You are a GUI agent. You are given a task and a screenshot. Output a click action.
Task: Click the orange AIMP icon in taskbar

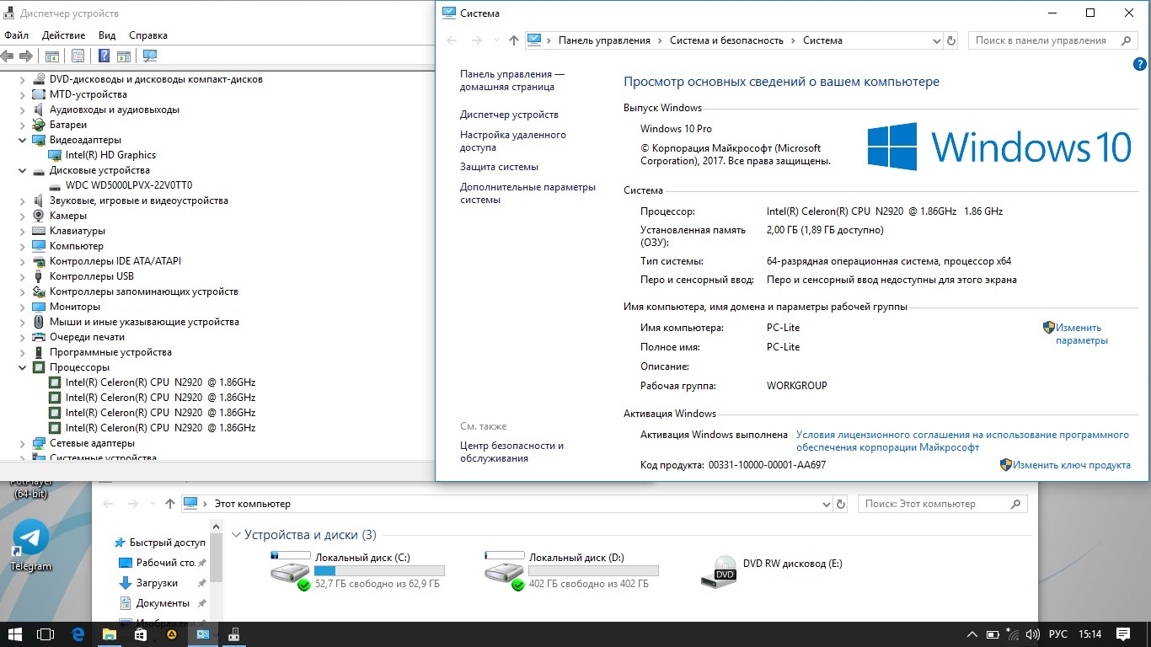point(172,634)
